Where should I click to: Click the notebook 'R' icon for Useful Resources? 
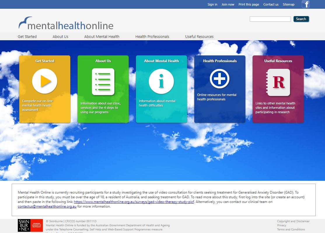[x=278, y=83]
